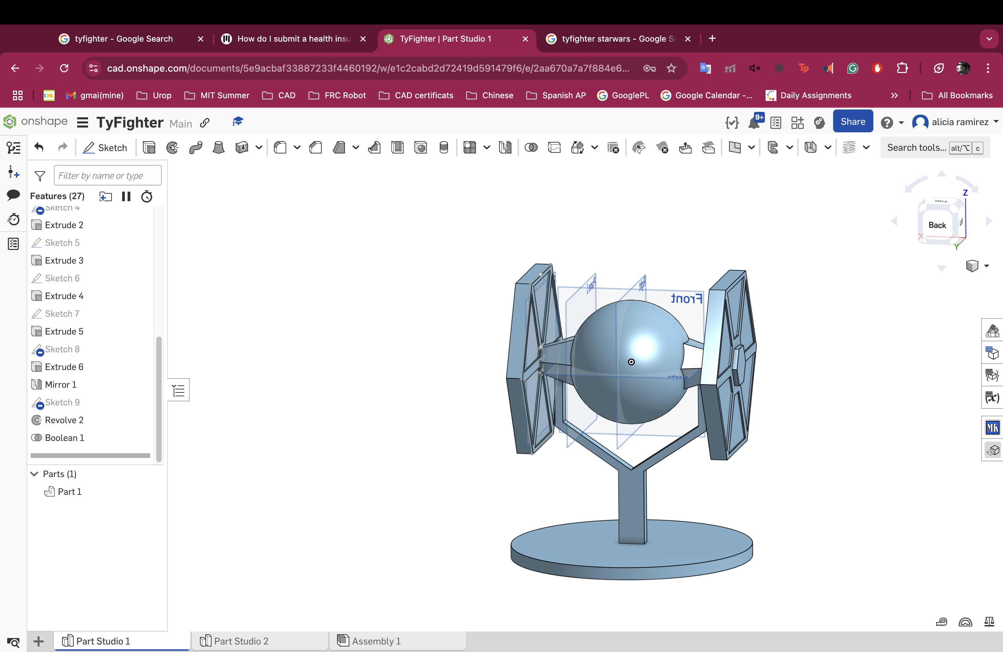Screen dimensions: 1003x652
Task: Open the Draft tool dropdown arrow
Action: coord(356,147)
